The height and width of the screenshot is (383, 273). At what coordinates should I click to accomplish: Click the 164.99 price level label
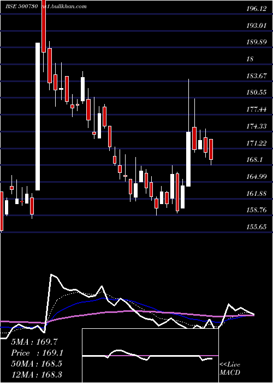256,176
